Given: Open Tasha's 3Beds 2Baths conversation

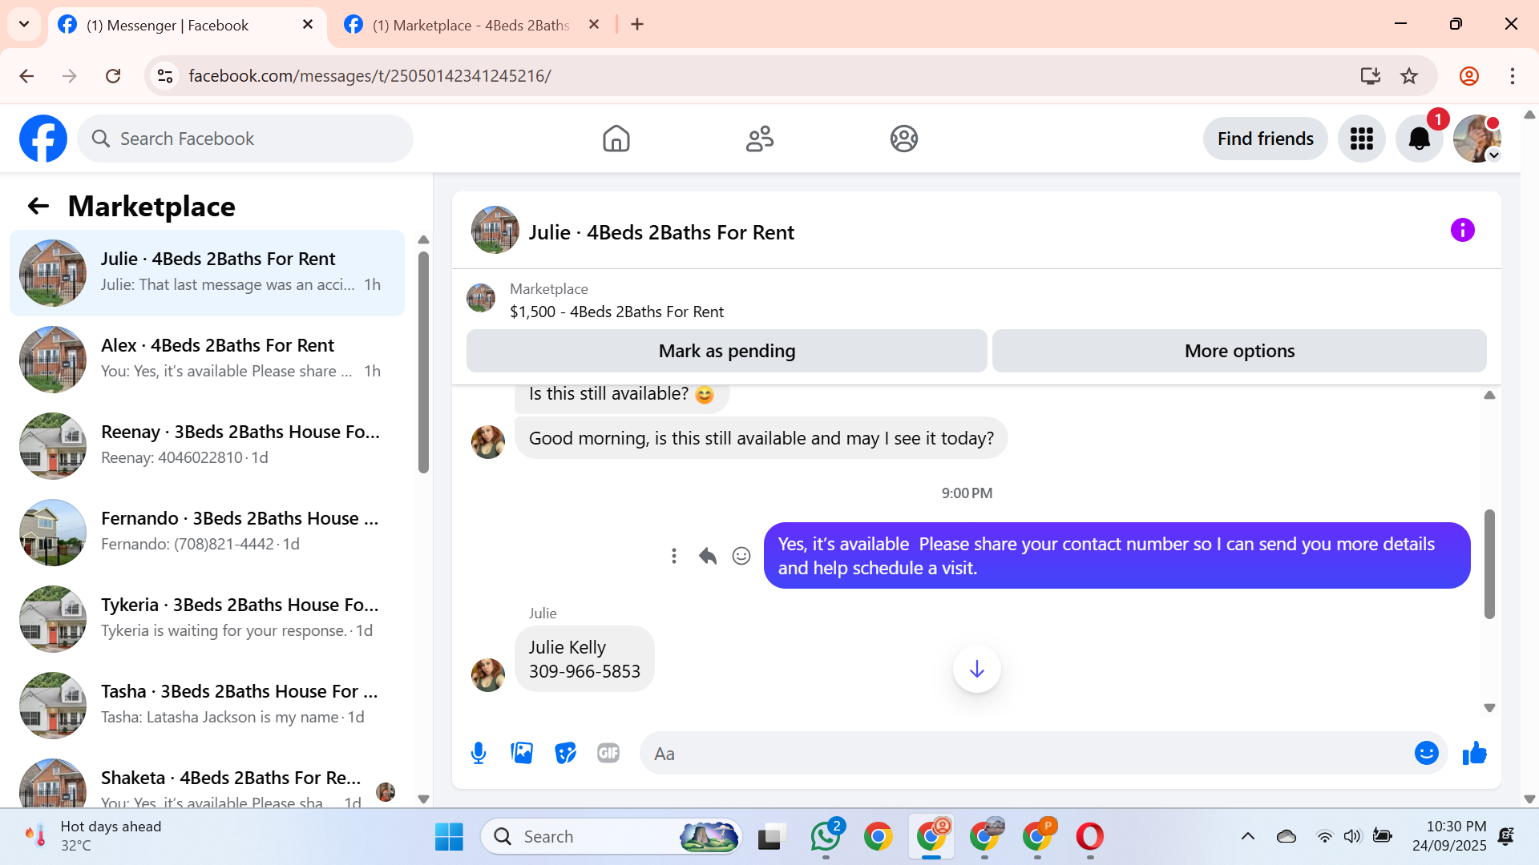Looking at the screenshot, I should point(207,705).
